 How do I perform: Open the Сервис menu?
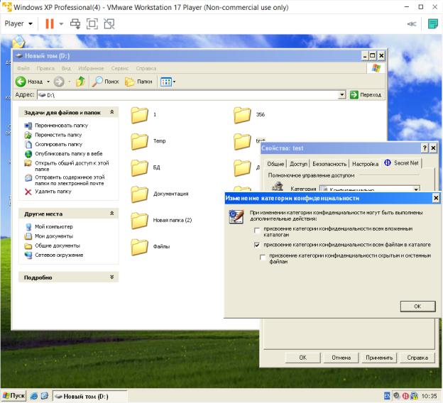tap(120, 68)
